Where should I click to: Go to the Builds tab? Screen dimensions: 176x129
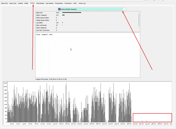(x=26, y=3)
